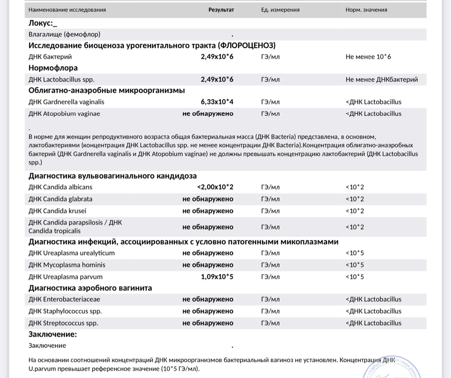
Task: Click the 'Ед. измерения' column header
Action: (x=280, y=9)
